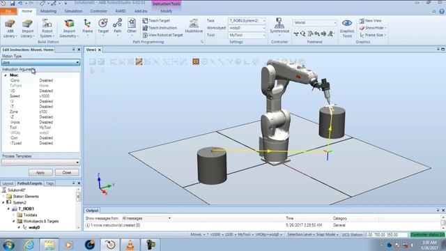Image resolution: width=446 pixels, height=251 pixels.
Task: Open the Motion Type dropdown showing Joint
Action: click(x=40, y=62)
